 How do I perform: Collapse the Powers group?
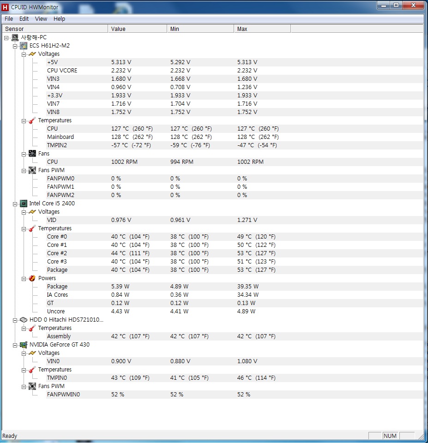(x=24, y=279)
